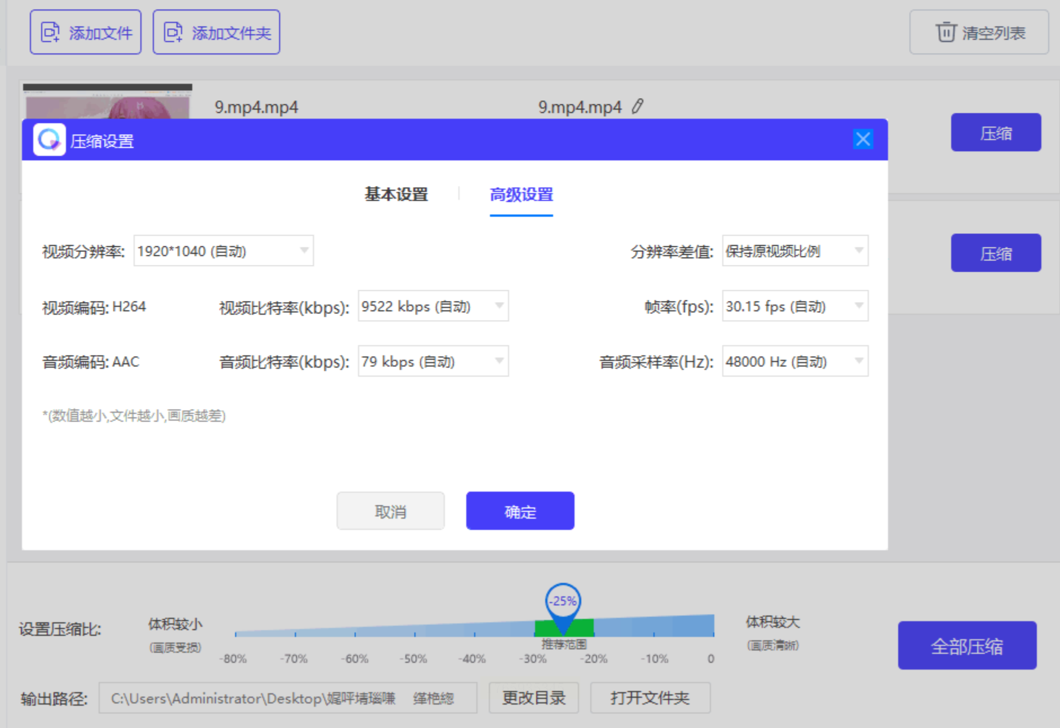Click the app logo in dialog title bar
The image size is (1060, 728).
49,140
